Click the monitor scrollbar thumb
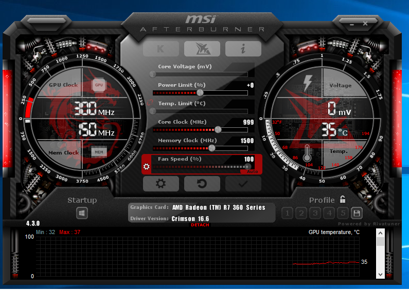The height and width of the screenshot is (290, 409). (380, 241)
